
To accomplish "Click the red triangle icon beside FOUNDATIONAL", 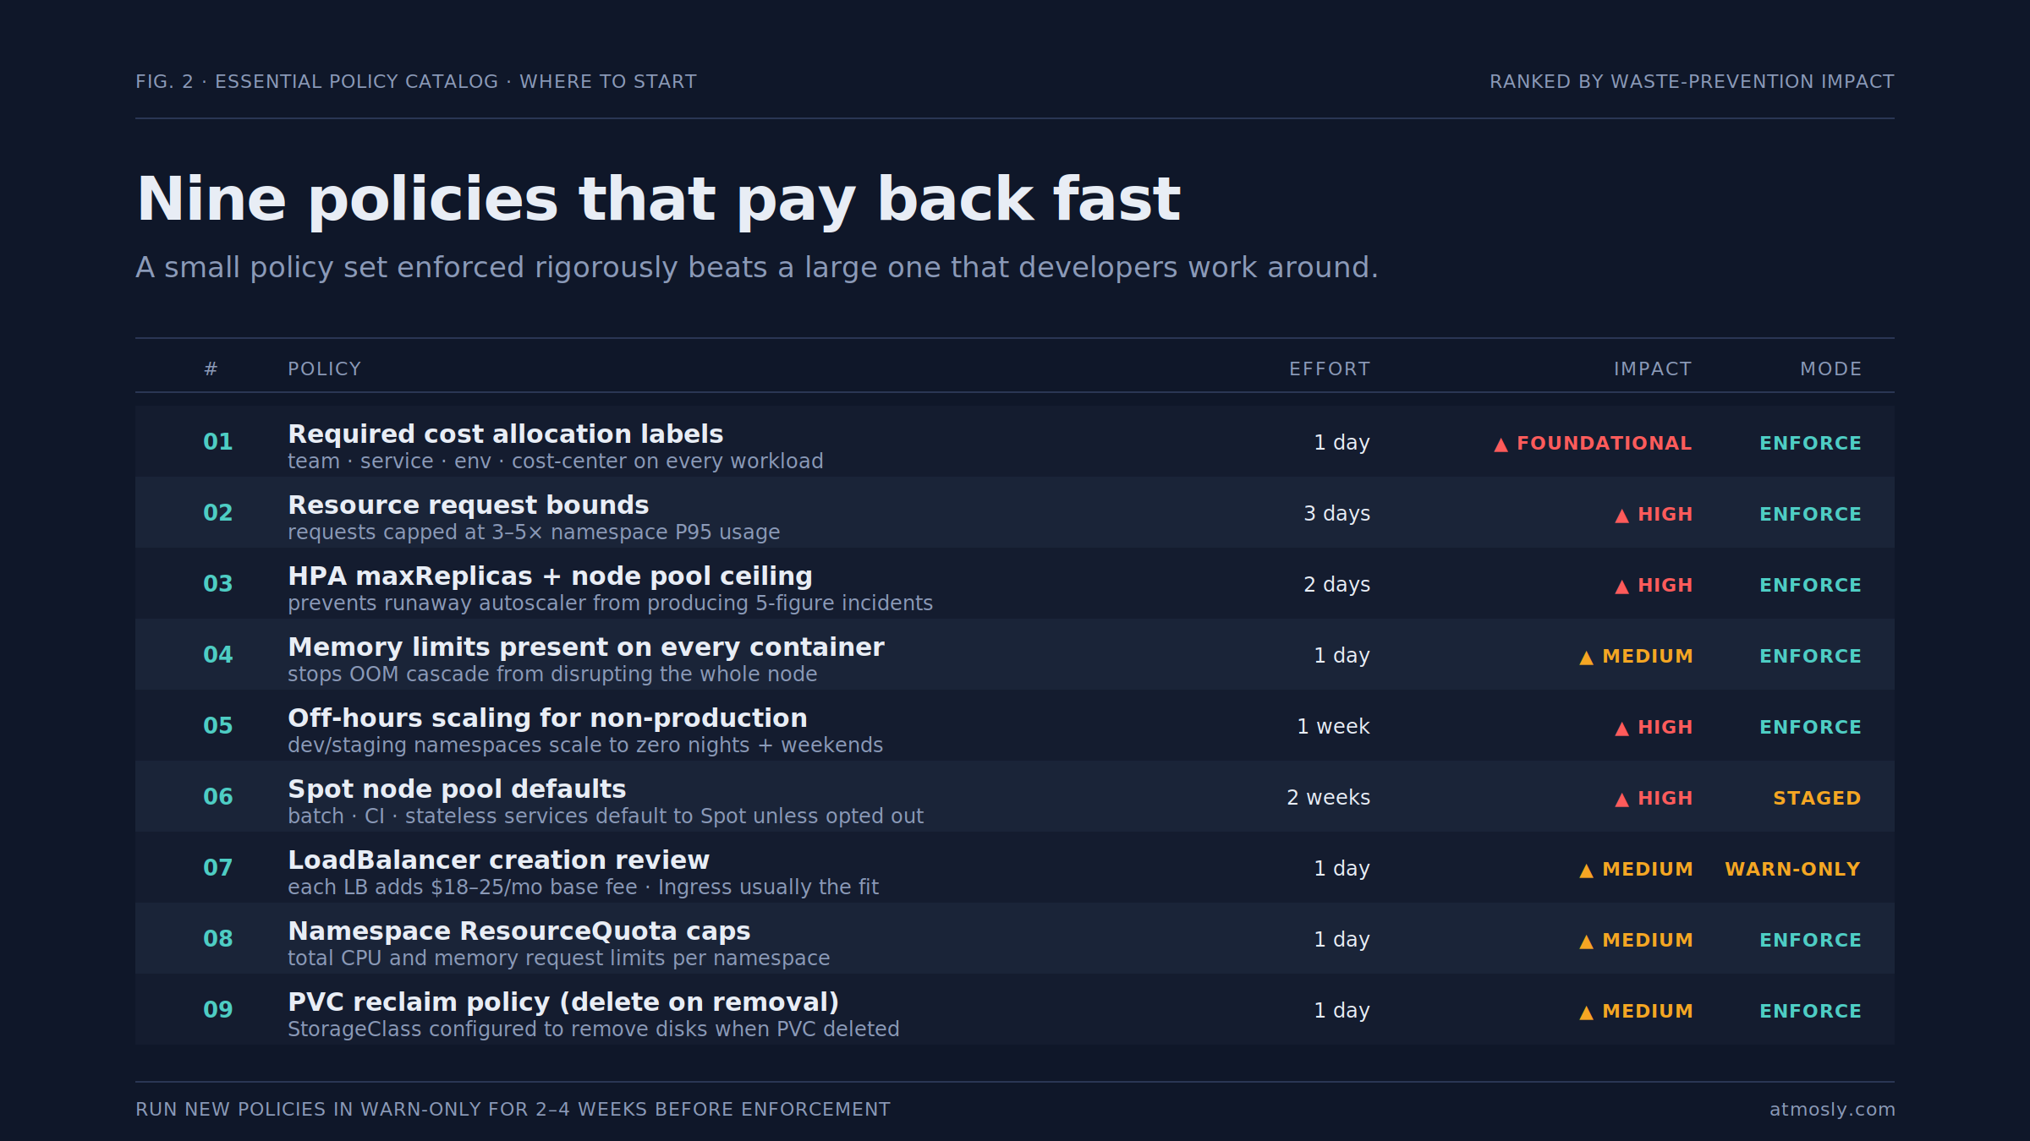I will [x=1501, y=445].
